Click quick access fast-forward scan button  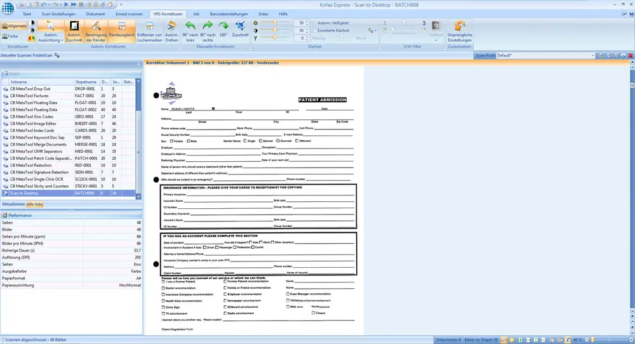tap(73, 5)
